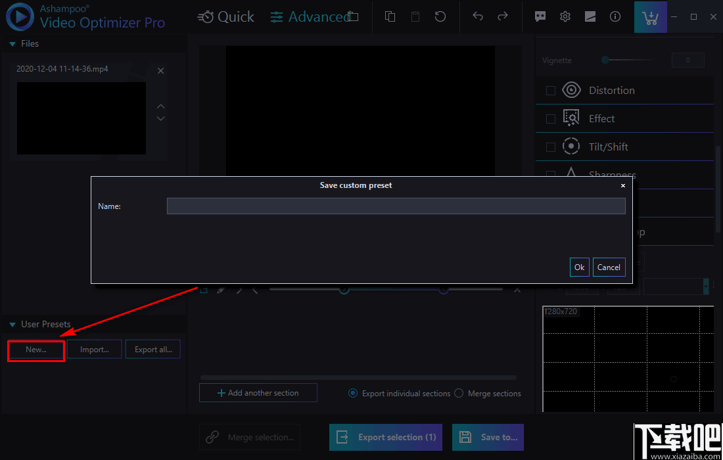Click the shopping cart store icon
723x460 pixels.
pyautogui.click(x=650, y=16)
